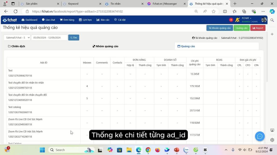Open Live chat menu

click(48, 20)
